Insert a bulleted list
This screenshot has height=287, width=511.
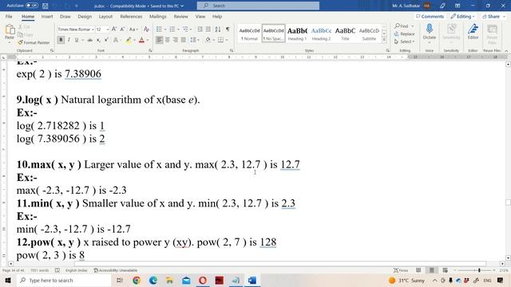159,29
